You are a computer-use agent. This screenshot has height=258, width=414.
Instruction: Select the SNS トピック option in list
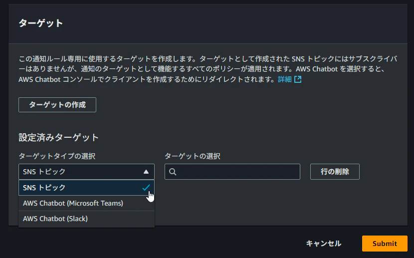(86, 188)
